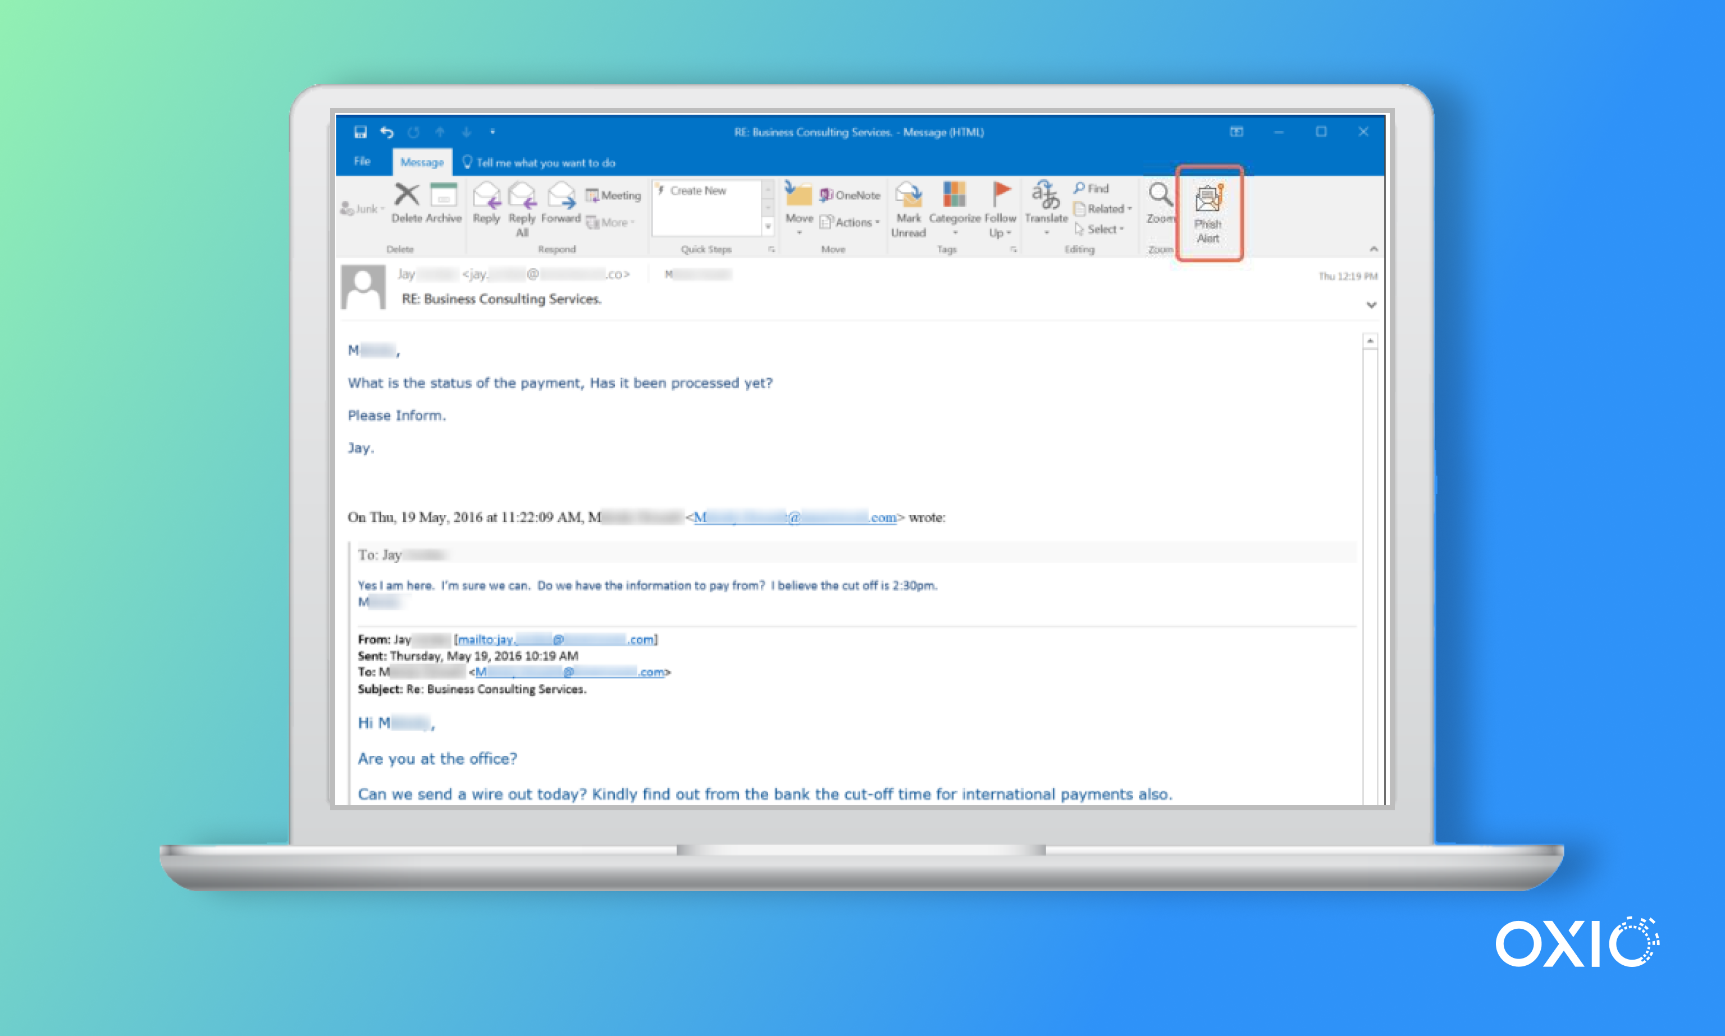Open the More dropdown in Respond group

tap(610, 223)
